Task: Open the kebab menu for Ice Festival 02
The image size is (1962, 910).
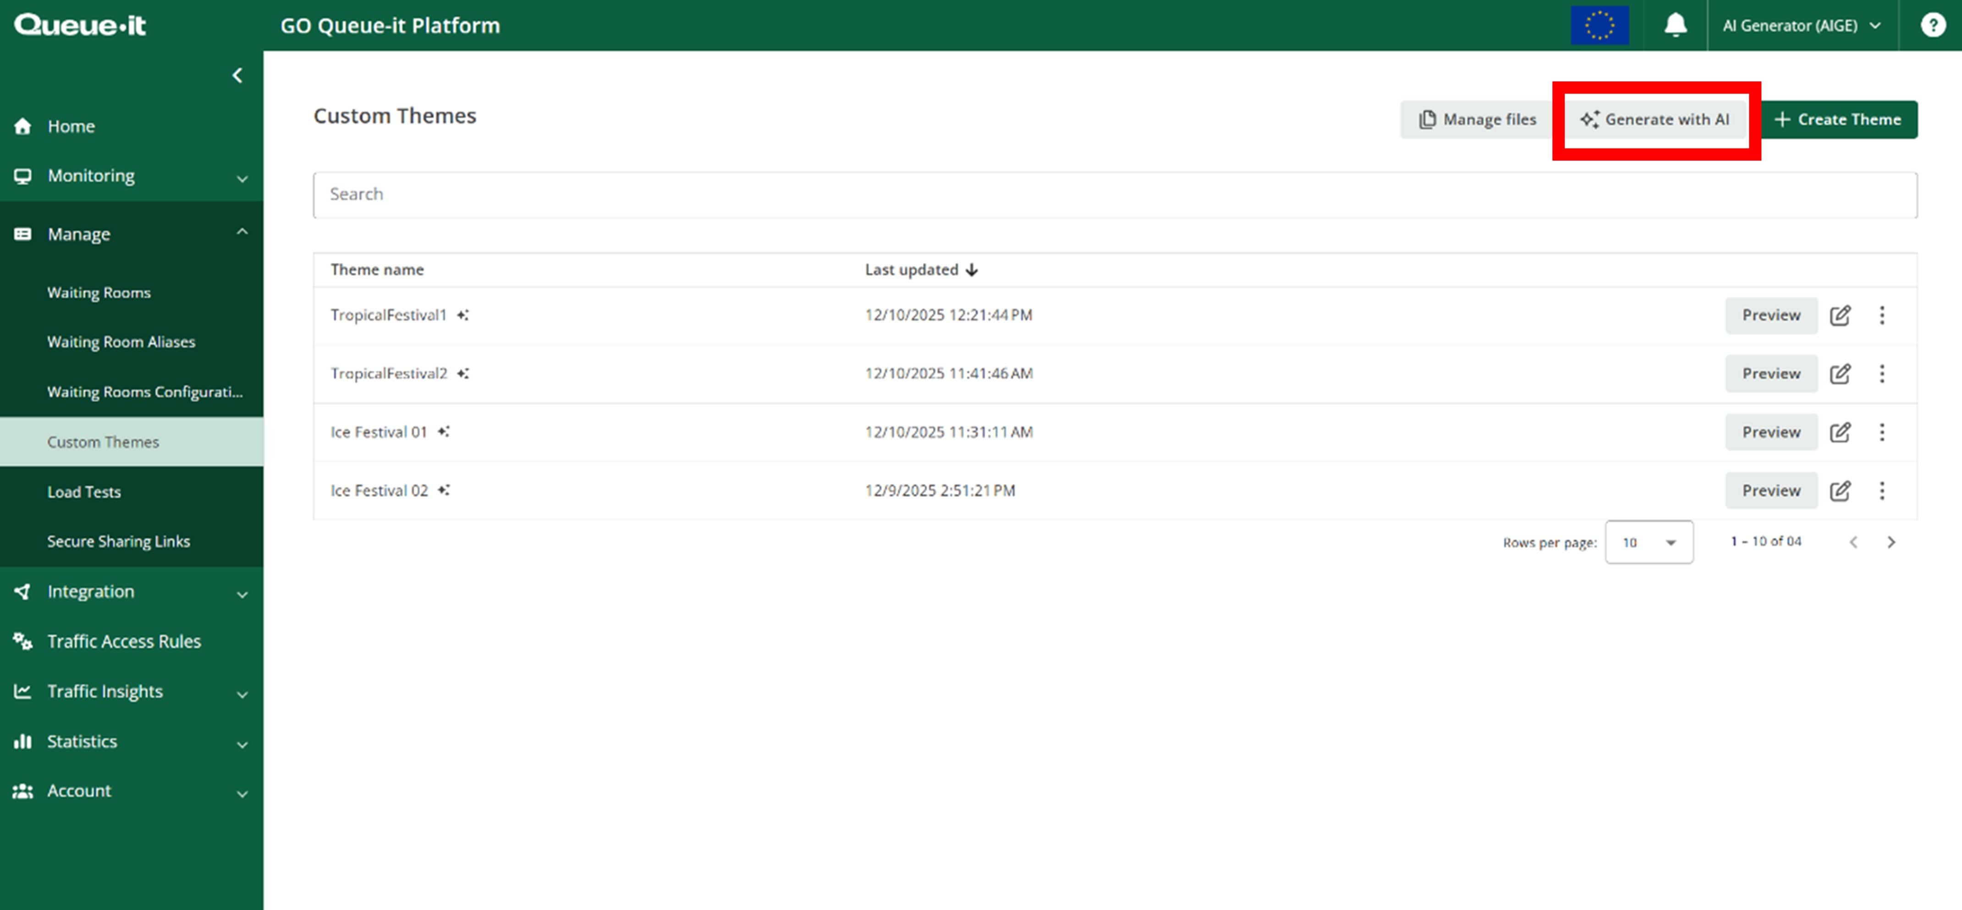Action: 1883,491
